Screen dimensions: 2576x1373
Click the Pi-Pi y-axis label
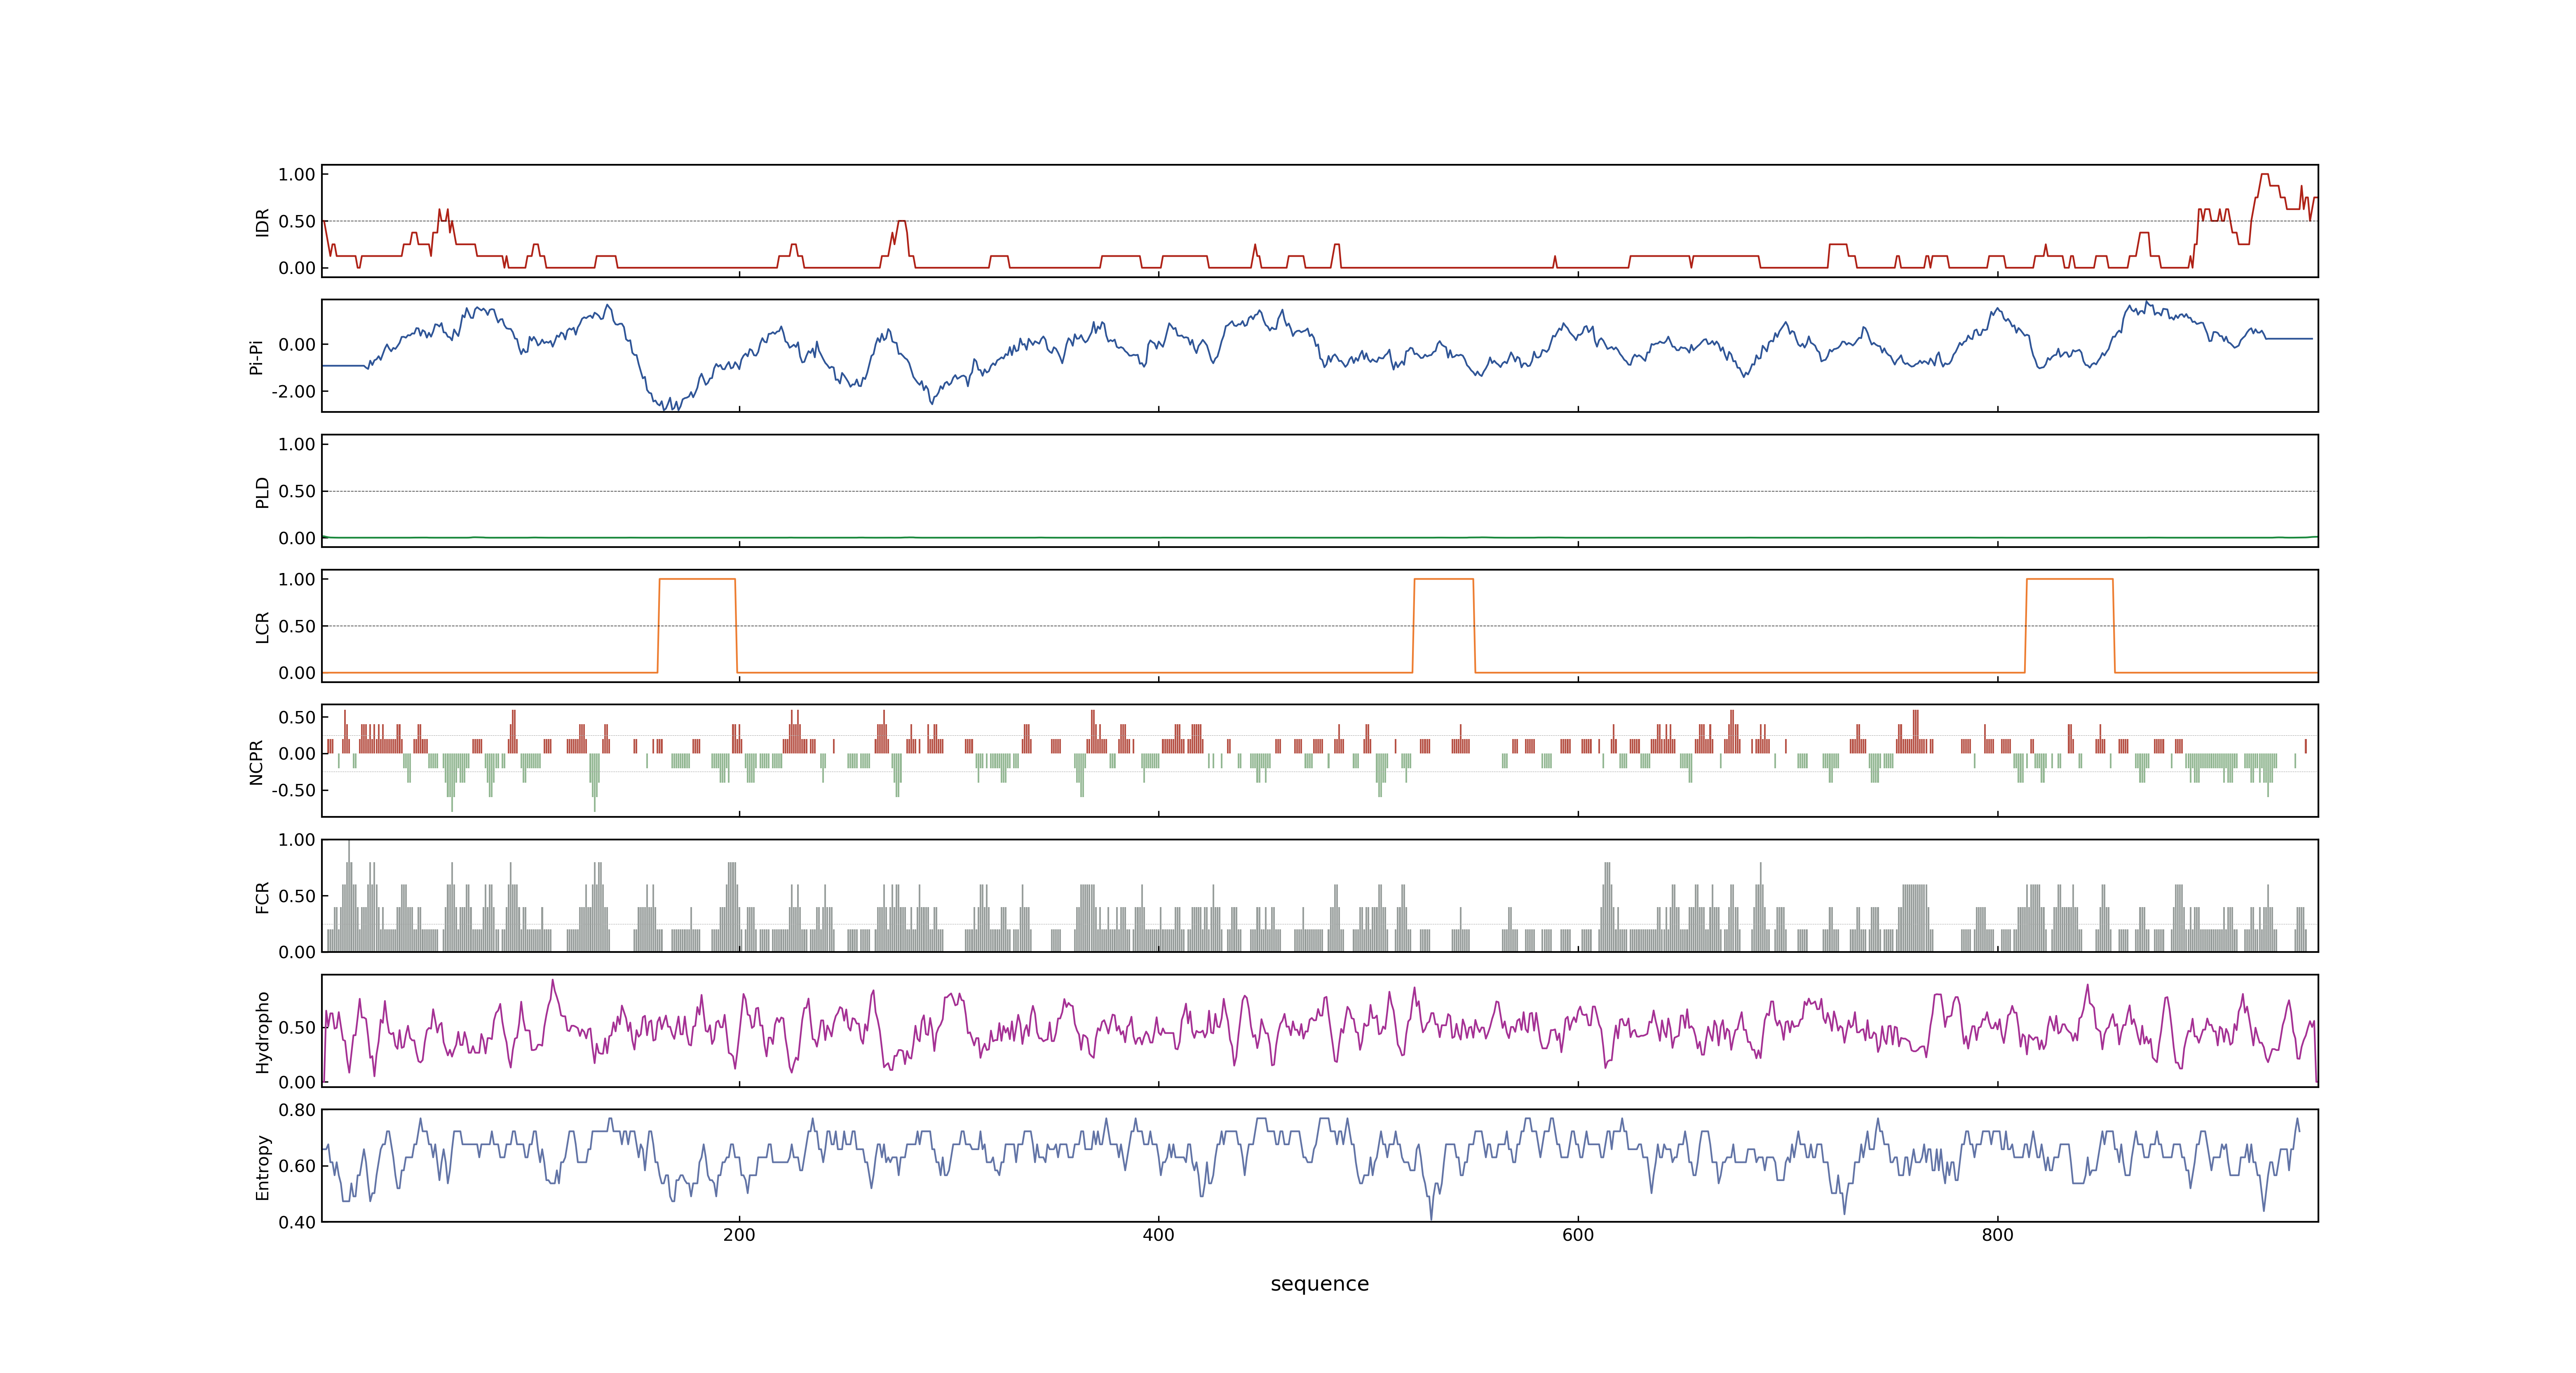coord(256,357)
